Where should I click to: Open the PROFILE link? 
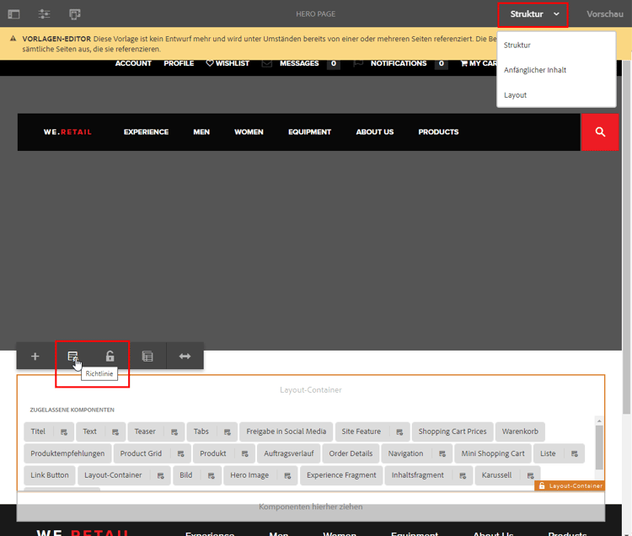[x=179, y=63]
